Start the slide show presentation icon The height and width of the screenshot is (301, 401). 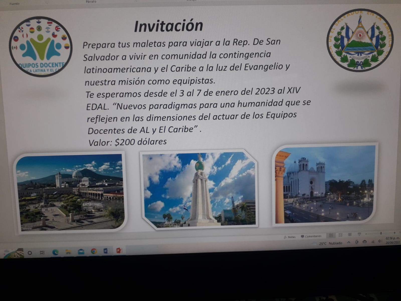359,234
